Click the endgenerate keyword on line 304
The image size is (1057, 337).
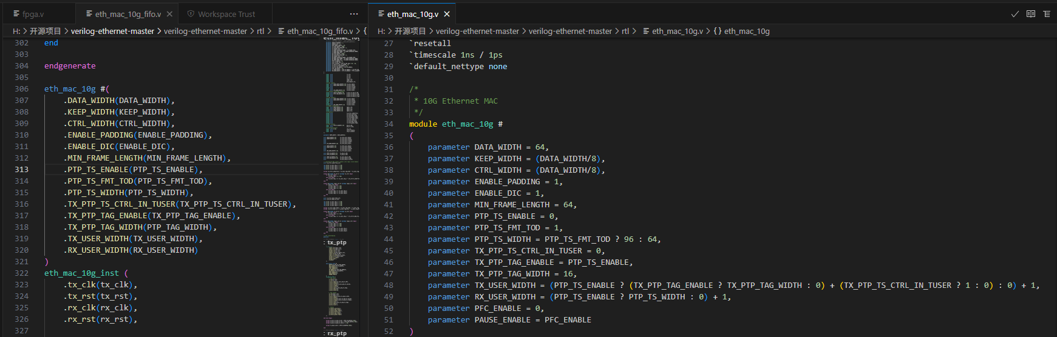(70, 66)
